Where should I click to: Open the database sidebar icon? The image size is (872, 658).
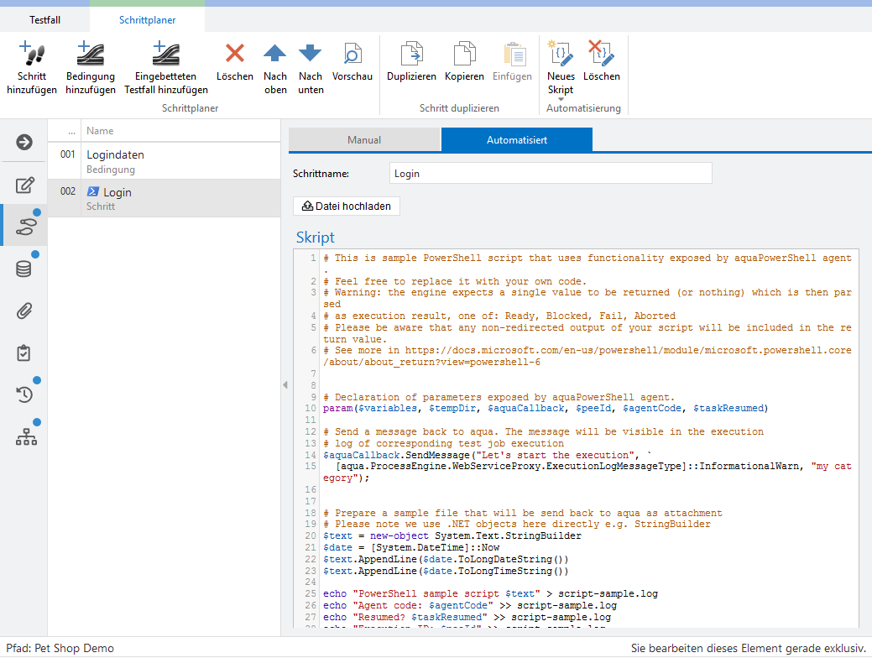click(x=24, y=269)
